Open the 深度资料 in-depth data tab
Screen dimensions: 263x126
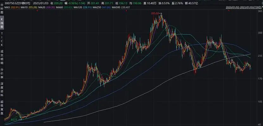(x=2, y=89)
